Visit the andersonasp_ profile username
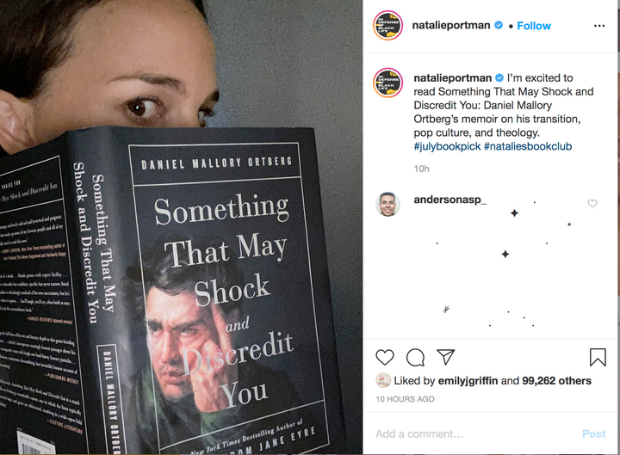This screenshot has width=620, height=455. click(449, 200)
